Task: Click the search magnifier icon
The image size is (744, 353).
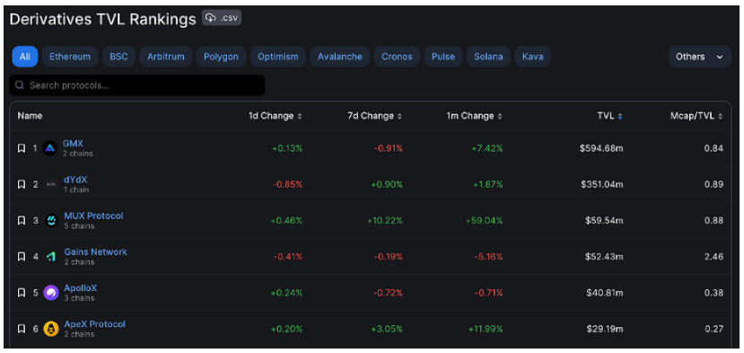Action: point(20,85)
